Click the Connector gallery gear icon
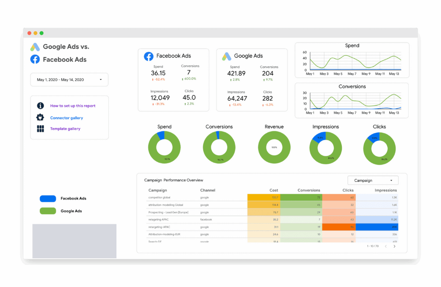The height and width of the screenshot is (287, 441). (x=41, y=117)
